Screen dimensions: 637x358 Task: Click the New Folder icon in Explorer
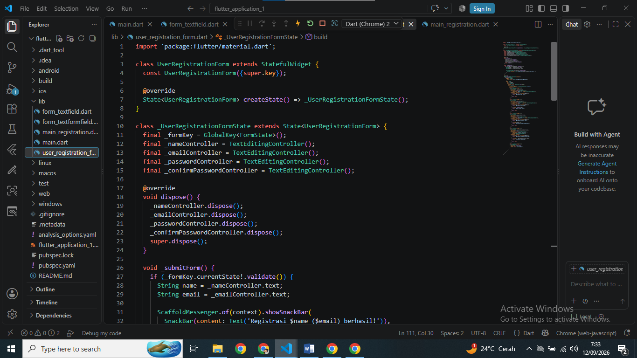click(70, 38)
